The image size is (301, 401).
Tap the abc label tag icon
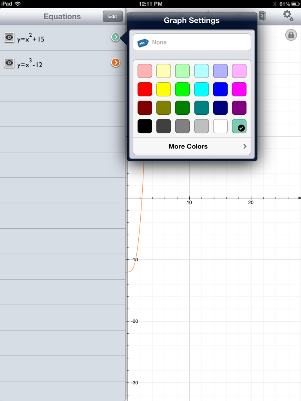click(x=143, y=43)
